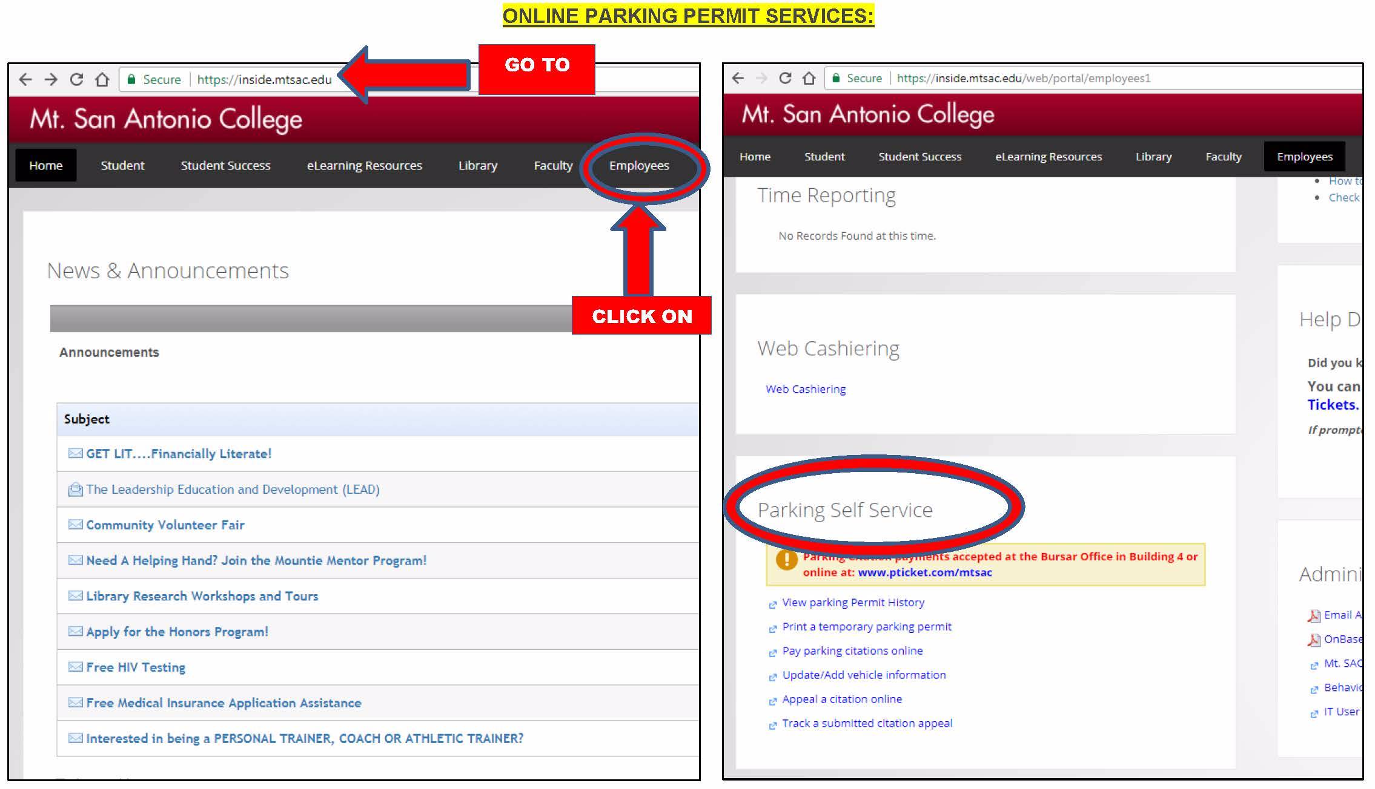Open Leadership Education and Development (LEAD) link
The height and width of the screenshot is (789, 1375).
pyautogui.click(x=233, y=489)
